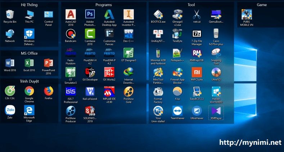Click the SOLIDWORKS 2019 icon
Viewport: 284px width, 152px height.
90,111
